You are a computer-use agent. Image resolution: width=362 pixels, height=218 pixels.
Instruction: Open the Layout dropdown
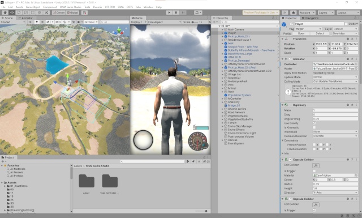tap(348, 12)
